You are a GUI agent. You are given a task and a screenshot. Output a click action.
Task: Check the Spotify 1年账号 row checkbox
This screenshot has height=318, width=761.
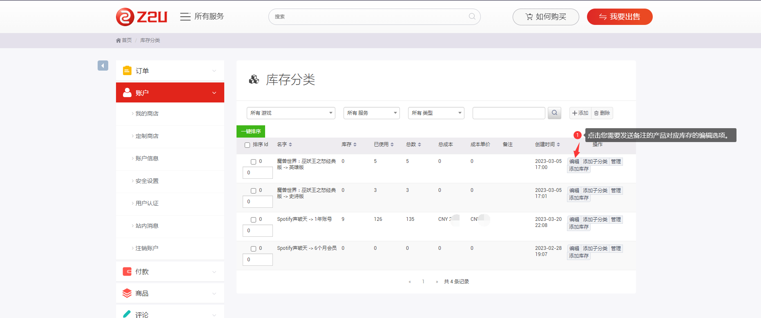253,220
